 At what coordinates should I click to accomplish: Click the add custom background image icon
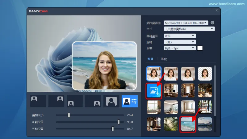(154, 91)
